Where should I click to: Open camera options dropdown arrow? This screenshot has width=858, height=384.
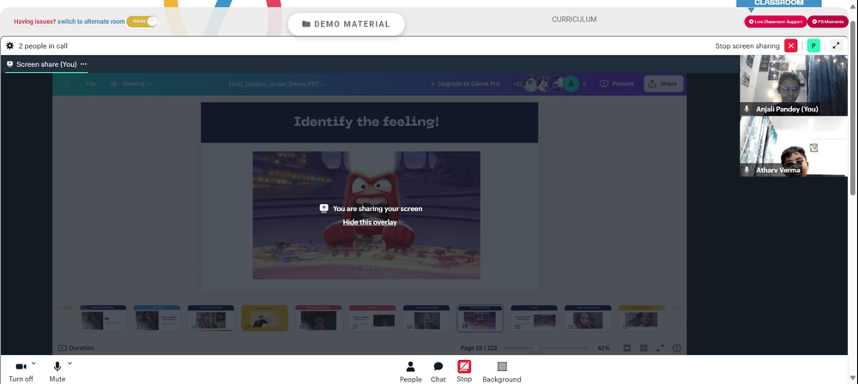click(x=33, y=363)
